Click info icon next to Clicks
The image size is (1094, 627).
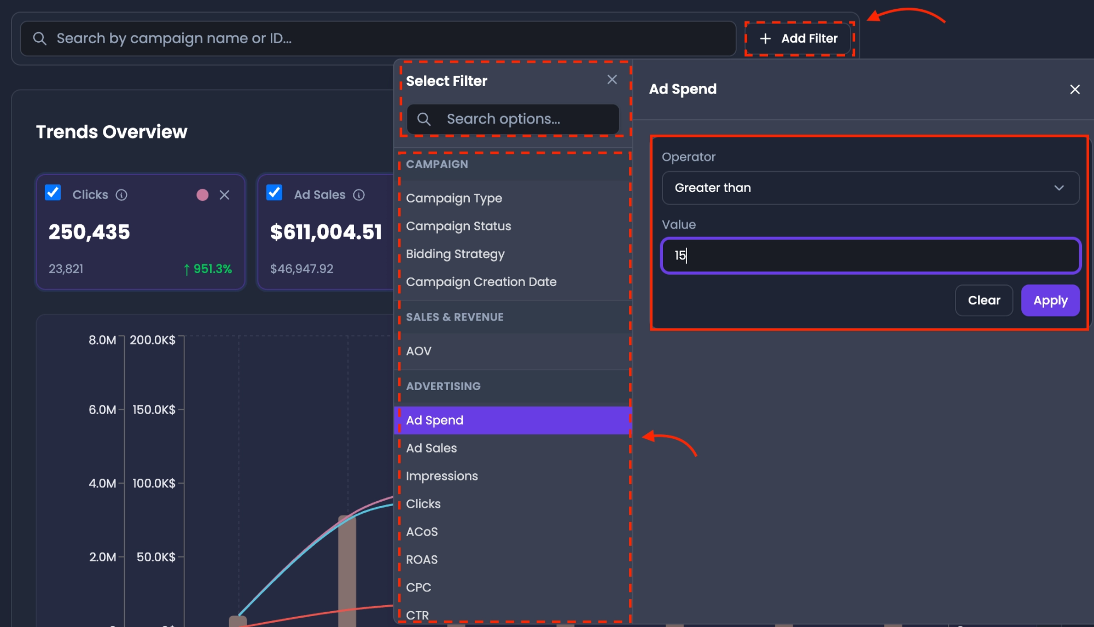click(121, 195)
